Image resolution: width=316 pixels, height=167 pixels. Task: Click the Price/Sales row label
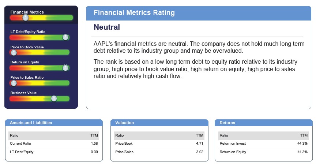click(124, 152)
